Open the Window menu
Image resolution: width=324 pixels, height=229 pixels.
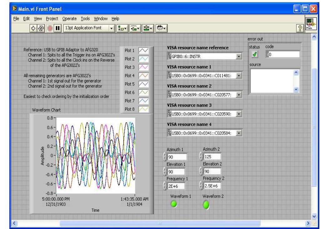pos(101,18)
